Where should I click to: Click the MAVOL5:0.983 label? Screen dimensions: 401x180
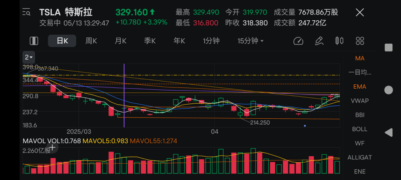click(x=105, y=141)
